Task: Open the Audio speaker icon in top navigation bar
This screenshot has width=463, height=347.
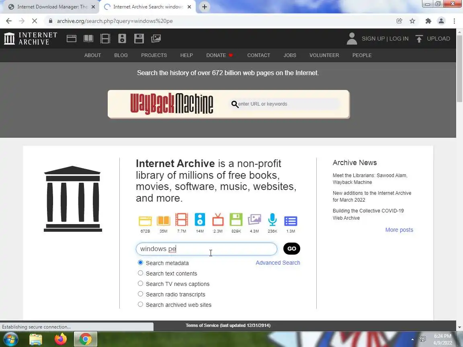Action: point(122,39)
